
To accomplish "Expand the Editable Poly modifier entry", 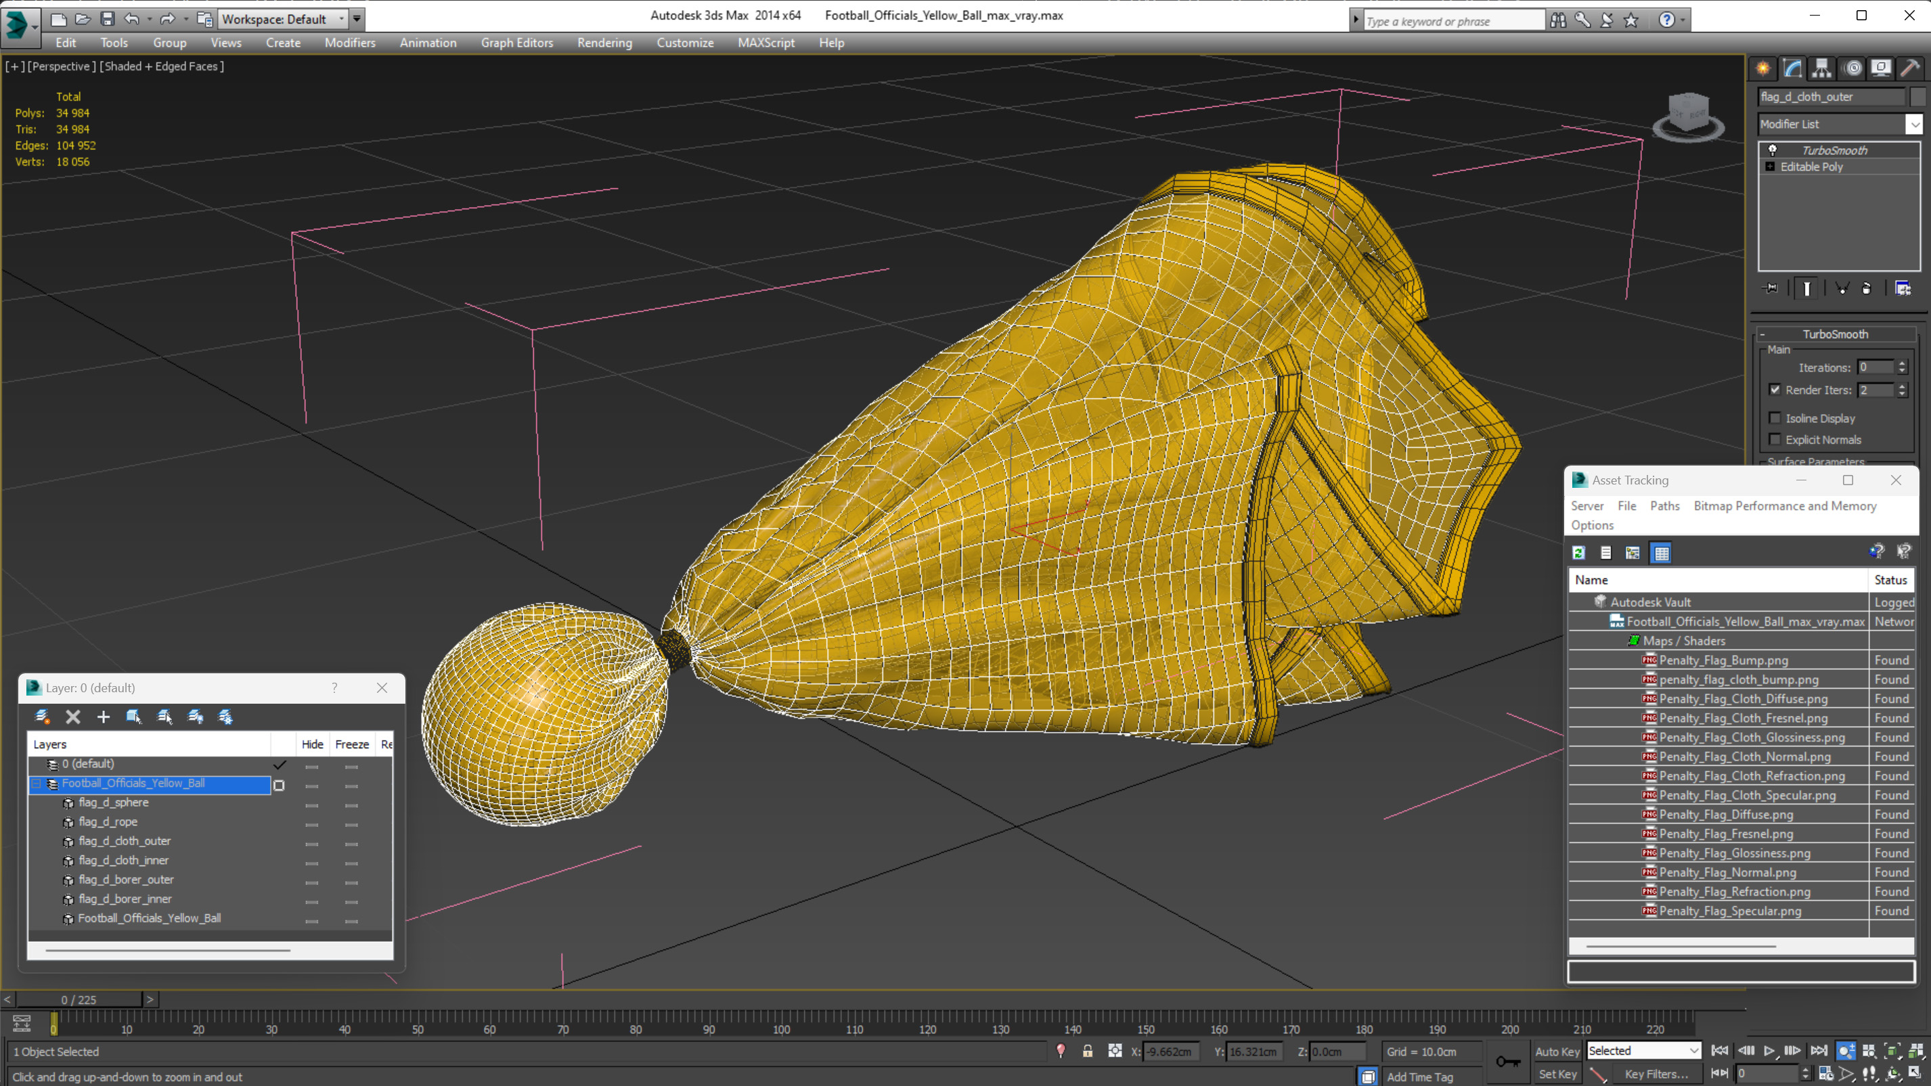I will click(x=1770, y=167).
